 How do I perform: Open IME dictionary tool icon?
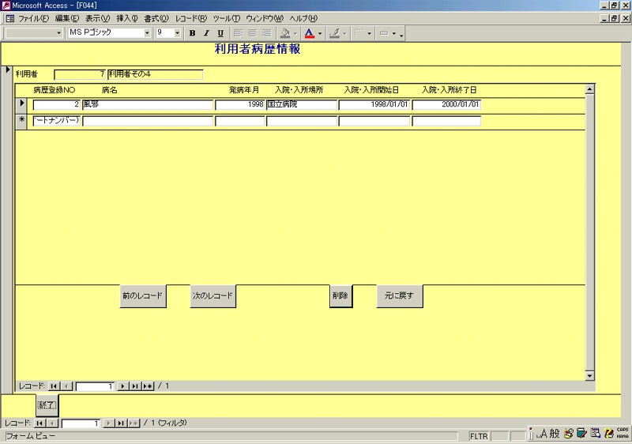[x=581, y=434]
